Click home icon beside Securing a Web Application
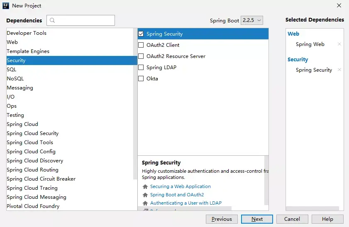Image resolution: width=349 pixels, height=227 pixels. (x=145, y=186)
